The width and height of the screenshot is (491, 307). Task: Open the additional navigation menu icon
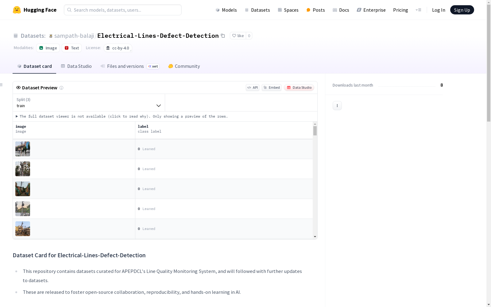tap(418, 10)
